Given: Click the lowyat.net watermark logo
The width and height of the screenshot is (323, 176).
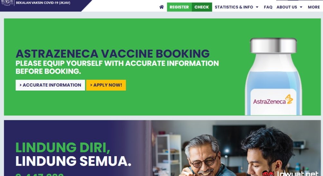Looking at the screenshot, I should point(291,173).
